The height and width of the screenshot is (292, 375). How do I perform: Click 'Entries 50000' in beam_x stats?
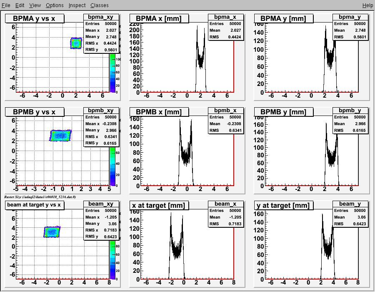225,210
